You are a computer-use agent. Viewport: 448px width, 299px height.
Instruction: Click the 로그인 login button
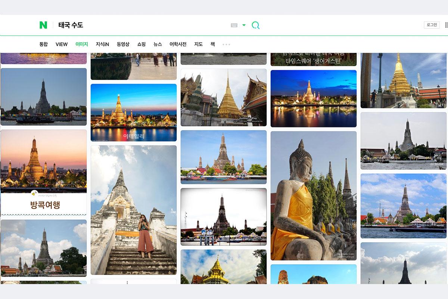coord(432,25)
